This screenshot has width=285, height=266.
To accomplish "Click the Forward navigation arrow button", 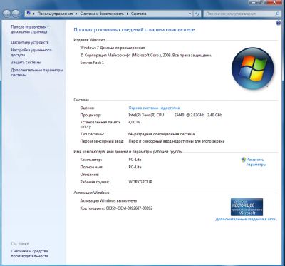I will [x=16, y=14].
